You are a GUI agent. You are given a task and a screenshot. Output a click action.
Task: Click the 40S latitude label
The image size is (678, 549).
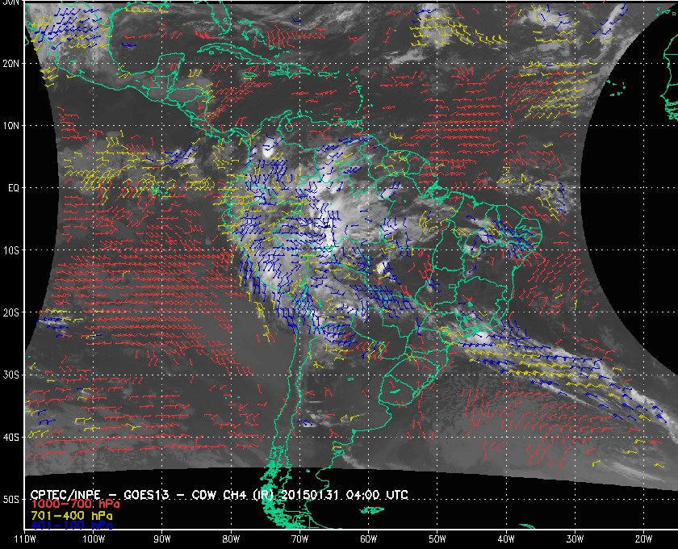pyautogui.click(x=11, y=438)
